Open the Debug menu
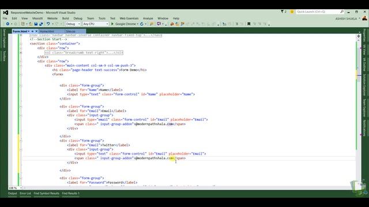Viewport: 369px width, 207px height. [78, 18]
